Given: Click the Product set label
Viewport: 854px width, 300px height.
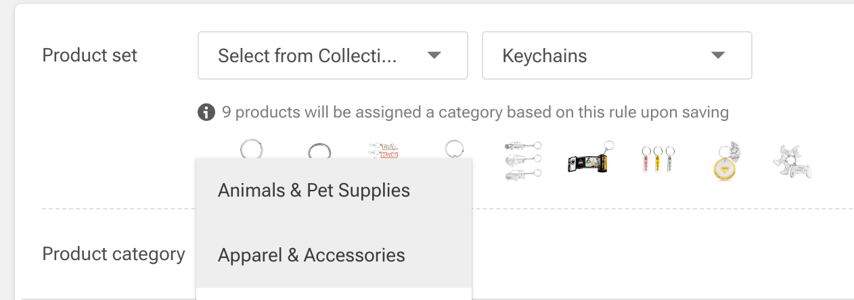Looking at the screenshot, I should 89,55.
